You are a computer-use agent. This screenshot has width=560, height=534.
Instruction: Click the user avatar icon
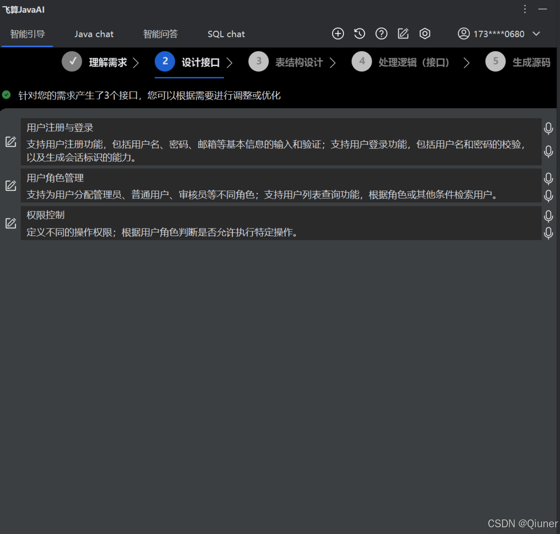[x=464, y=34]
